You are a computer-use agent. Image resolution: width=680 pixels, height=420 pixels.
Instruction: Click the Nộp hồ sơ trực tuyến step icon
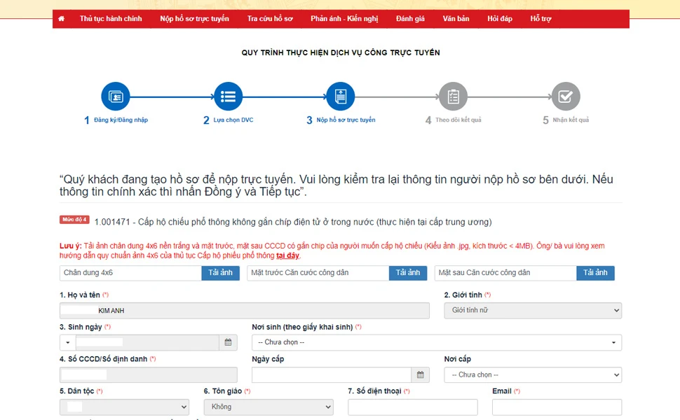click(x=341, y=97)
